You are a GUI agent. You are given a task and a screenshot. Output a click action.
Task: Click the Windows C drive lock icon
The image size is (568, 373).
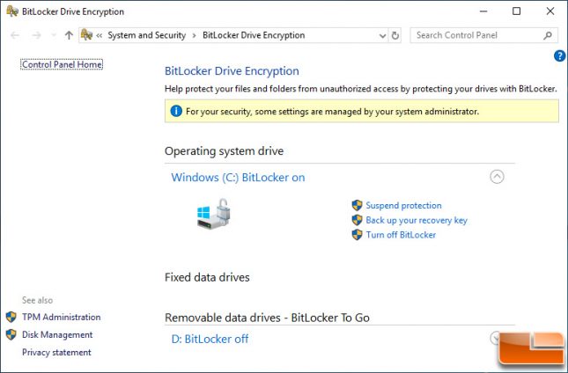[x=214, y=214]
